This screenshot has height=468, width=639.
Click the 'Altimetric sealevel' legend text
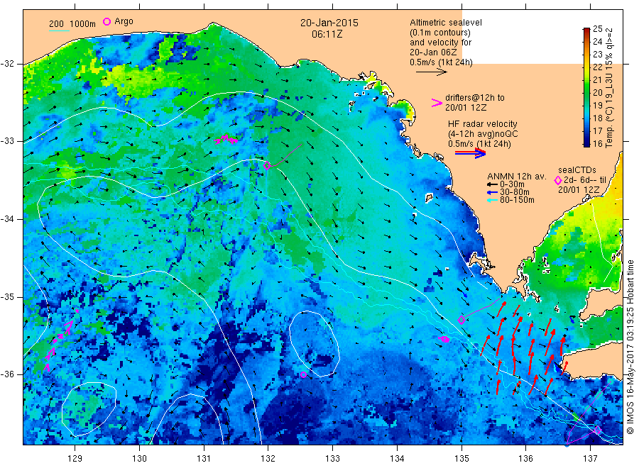point(446,23)
